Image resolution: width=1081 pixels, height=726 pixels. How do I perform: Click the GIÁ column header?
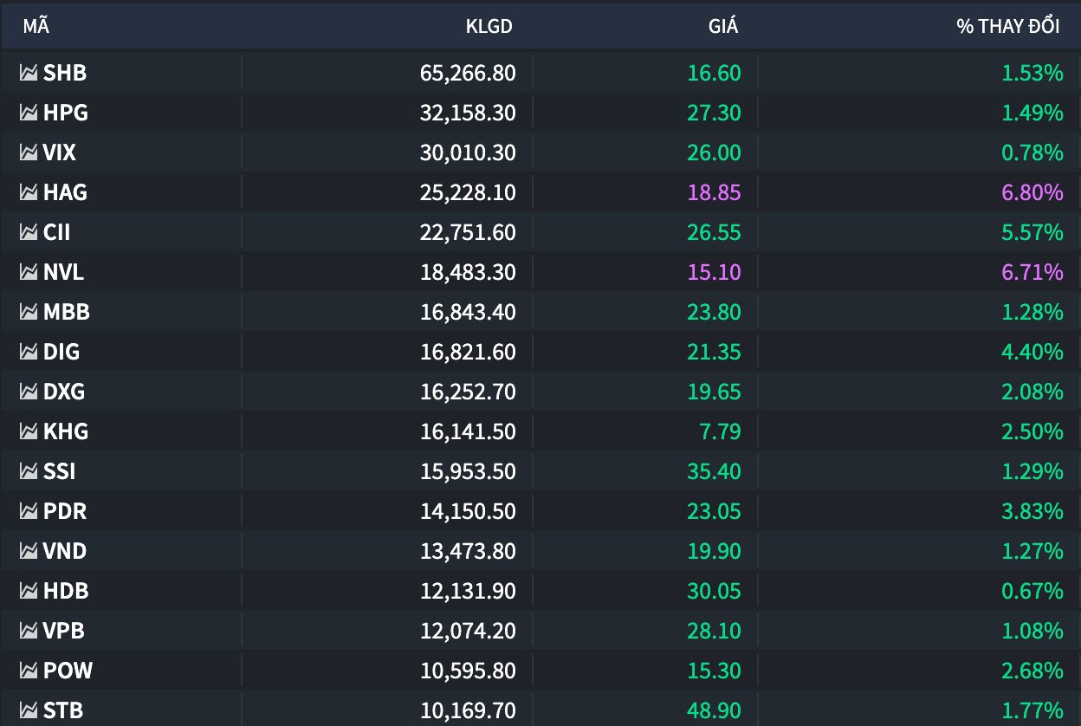722,26
